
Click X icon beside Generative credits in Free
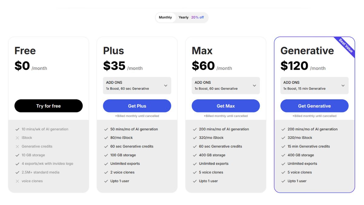pyautogui.click(x=17, y=146)
